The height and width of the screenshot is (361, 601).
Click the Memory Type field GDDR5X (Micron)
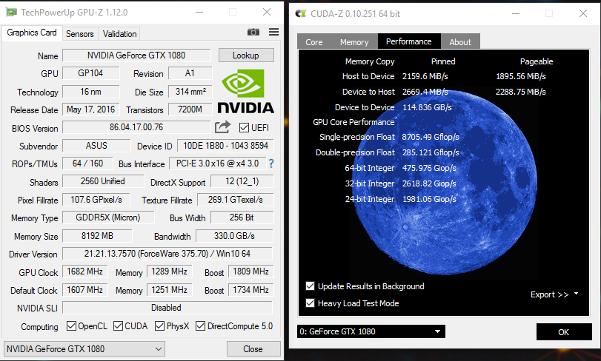click(108, 217)
